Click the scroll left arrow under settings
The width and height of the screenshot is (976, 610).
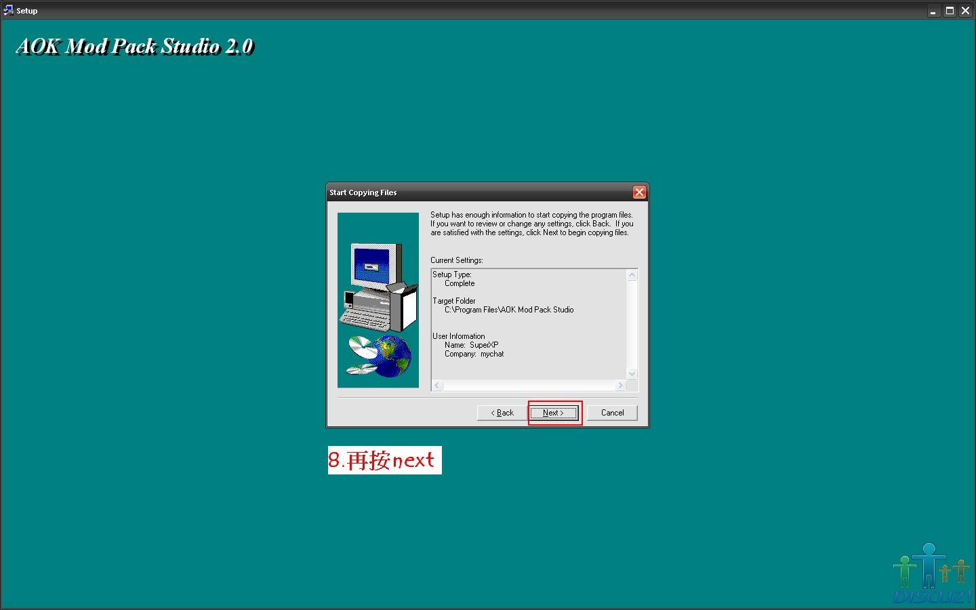point(437,386)
